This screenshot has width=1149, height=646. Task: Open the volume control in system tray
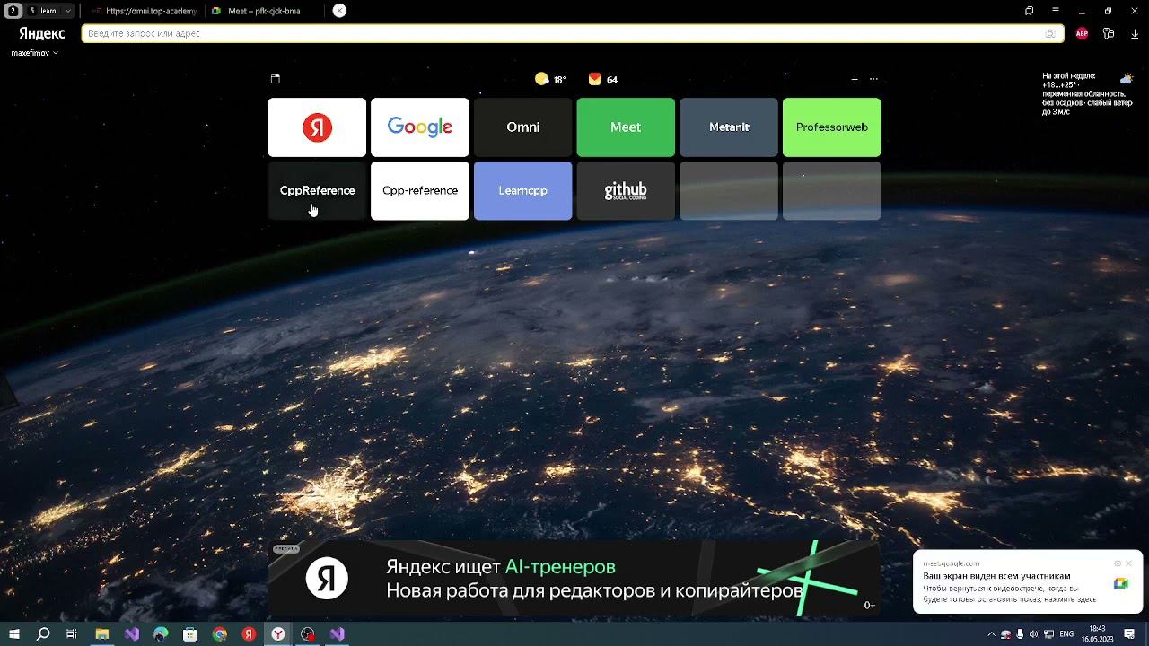[1033, 634]
